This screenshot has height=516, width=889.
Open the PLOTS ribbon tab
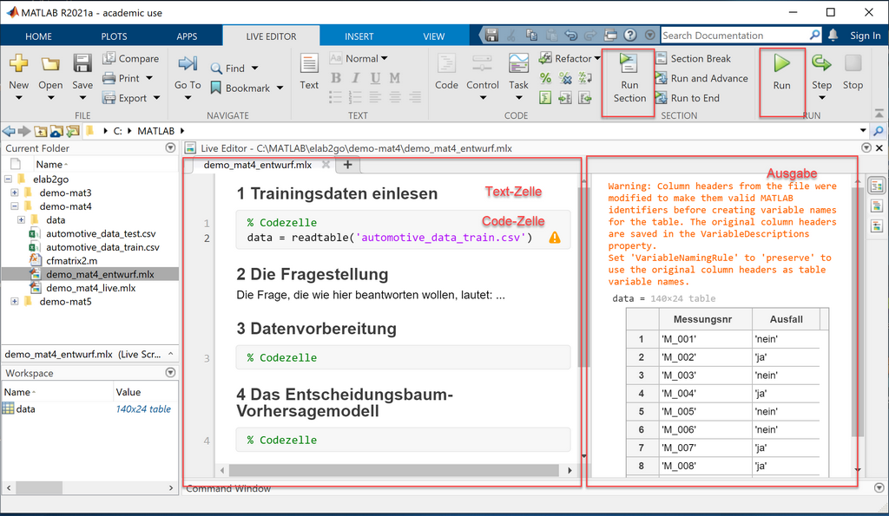[x=114, y=36]
